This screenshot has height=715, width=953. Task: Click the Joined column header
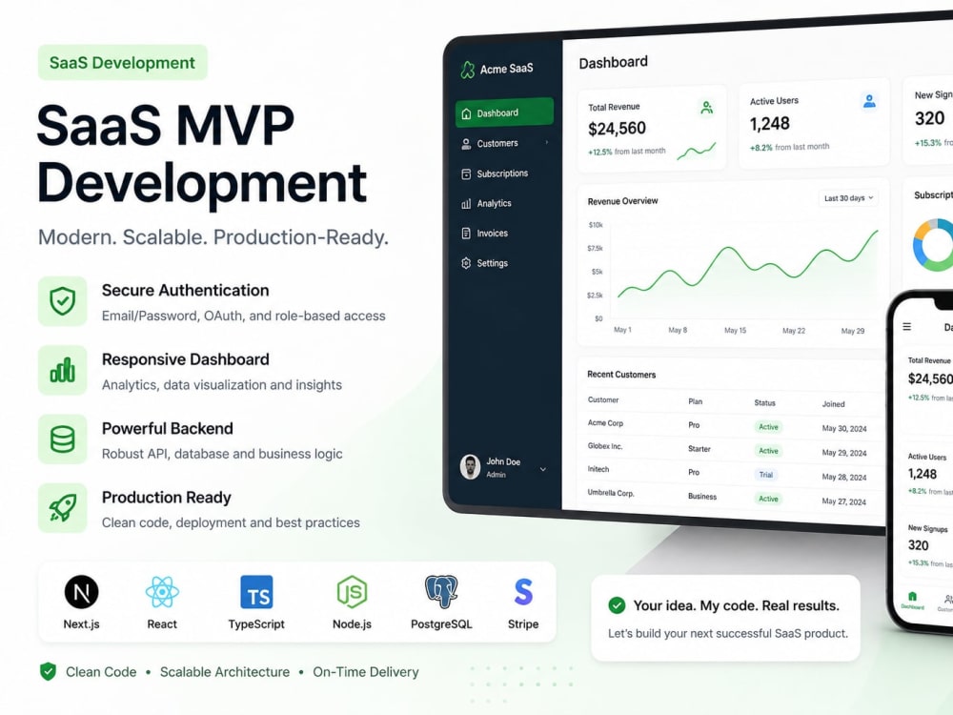[x=833, y=403]
